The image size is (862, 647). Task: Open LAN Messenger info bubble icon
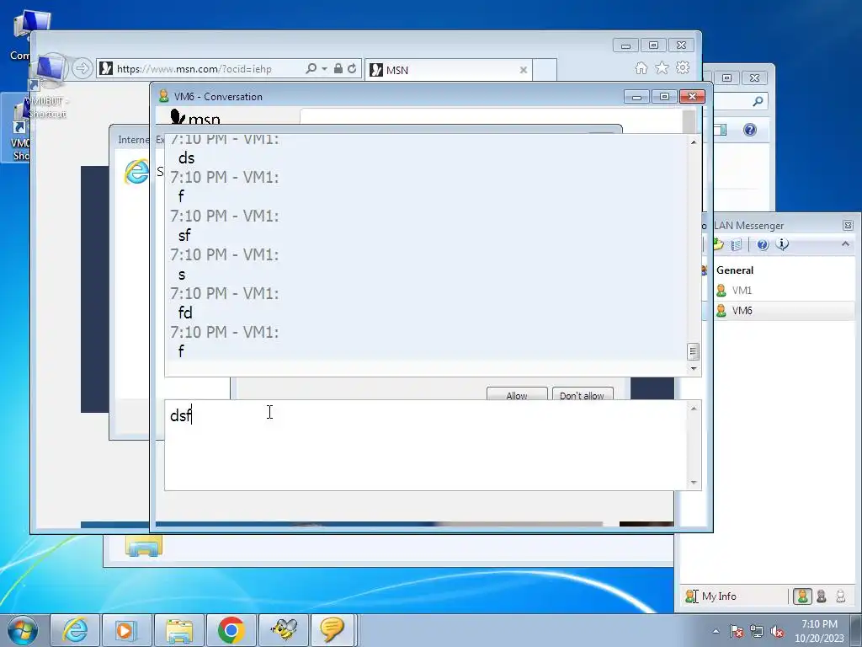(782, 244)
